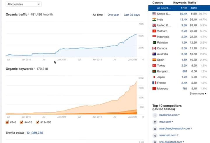
Task: Select the Last 30 days range
Action: point(132,15)
